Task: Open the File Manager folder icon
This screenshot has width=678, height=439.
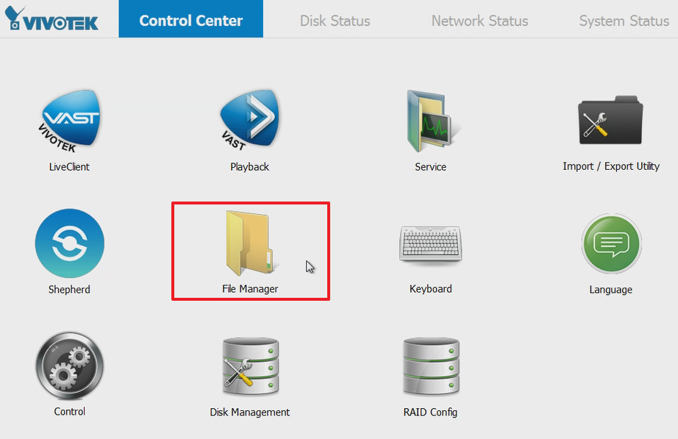Action: click(x=250, y=243)
